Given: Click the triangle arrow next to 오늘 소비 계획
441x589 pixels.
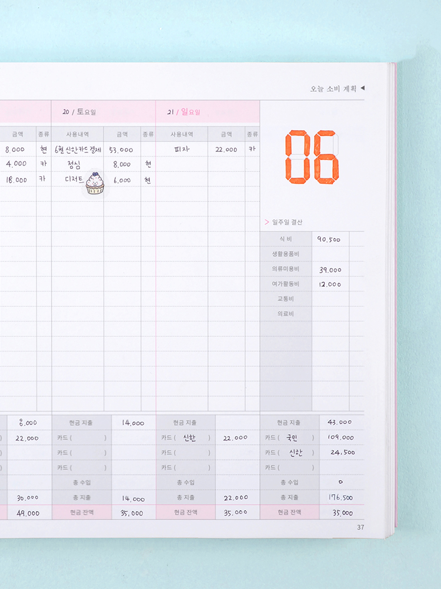Looking at the screenshot, I should [363, 88].
